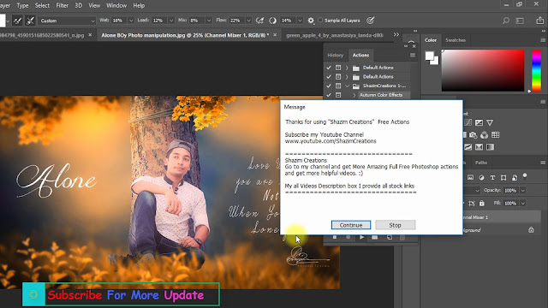
Task: Close the Alone BOy Photo manipulation tab
Action: point(275,35)
